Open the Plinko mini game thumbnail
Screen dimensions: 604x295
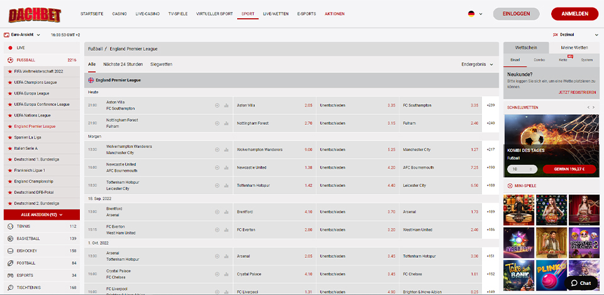point(551,276)
